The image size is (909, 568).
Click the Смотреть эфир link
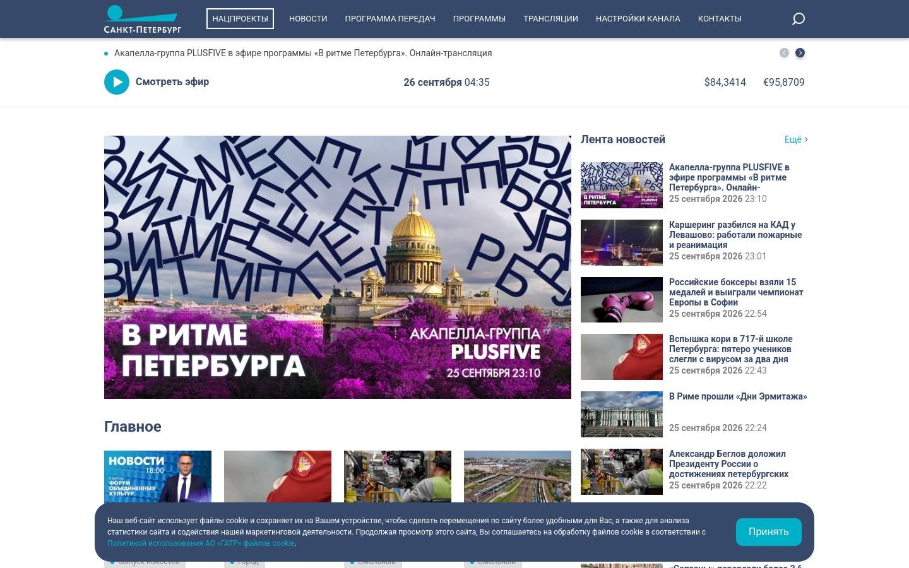point(172,81)
